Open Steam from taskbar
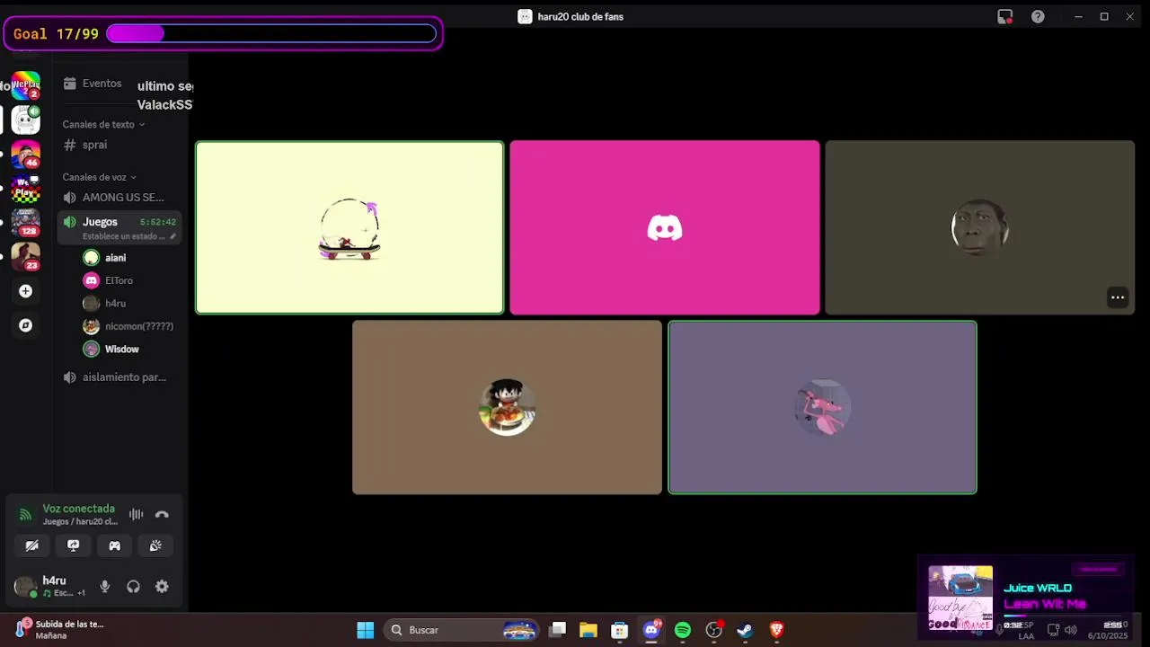1150x647 pixels. click(x=745, y=630)
